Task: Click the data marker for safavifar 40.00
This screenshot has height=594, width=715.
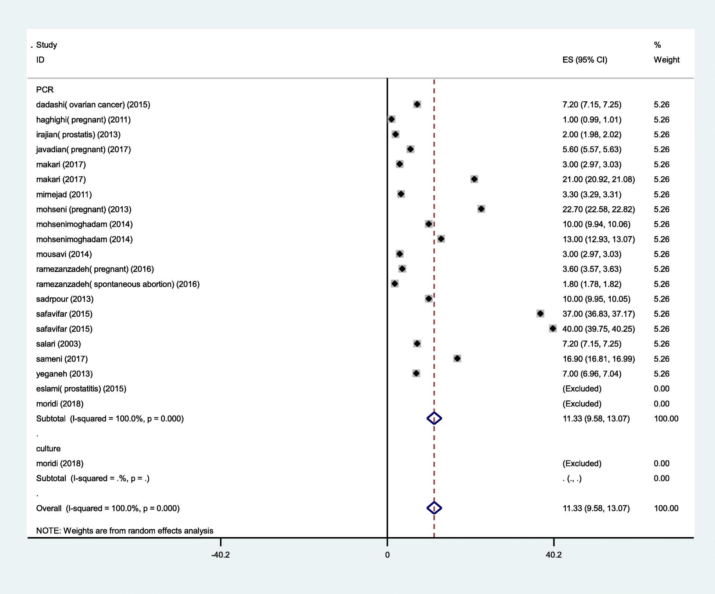Action: pos(553,329)
